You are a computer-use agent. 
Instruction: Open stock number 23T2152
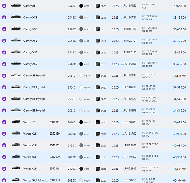(55, 145)
